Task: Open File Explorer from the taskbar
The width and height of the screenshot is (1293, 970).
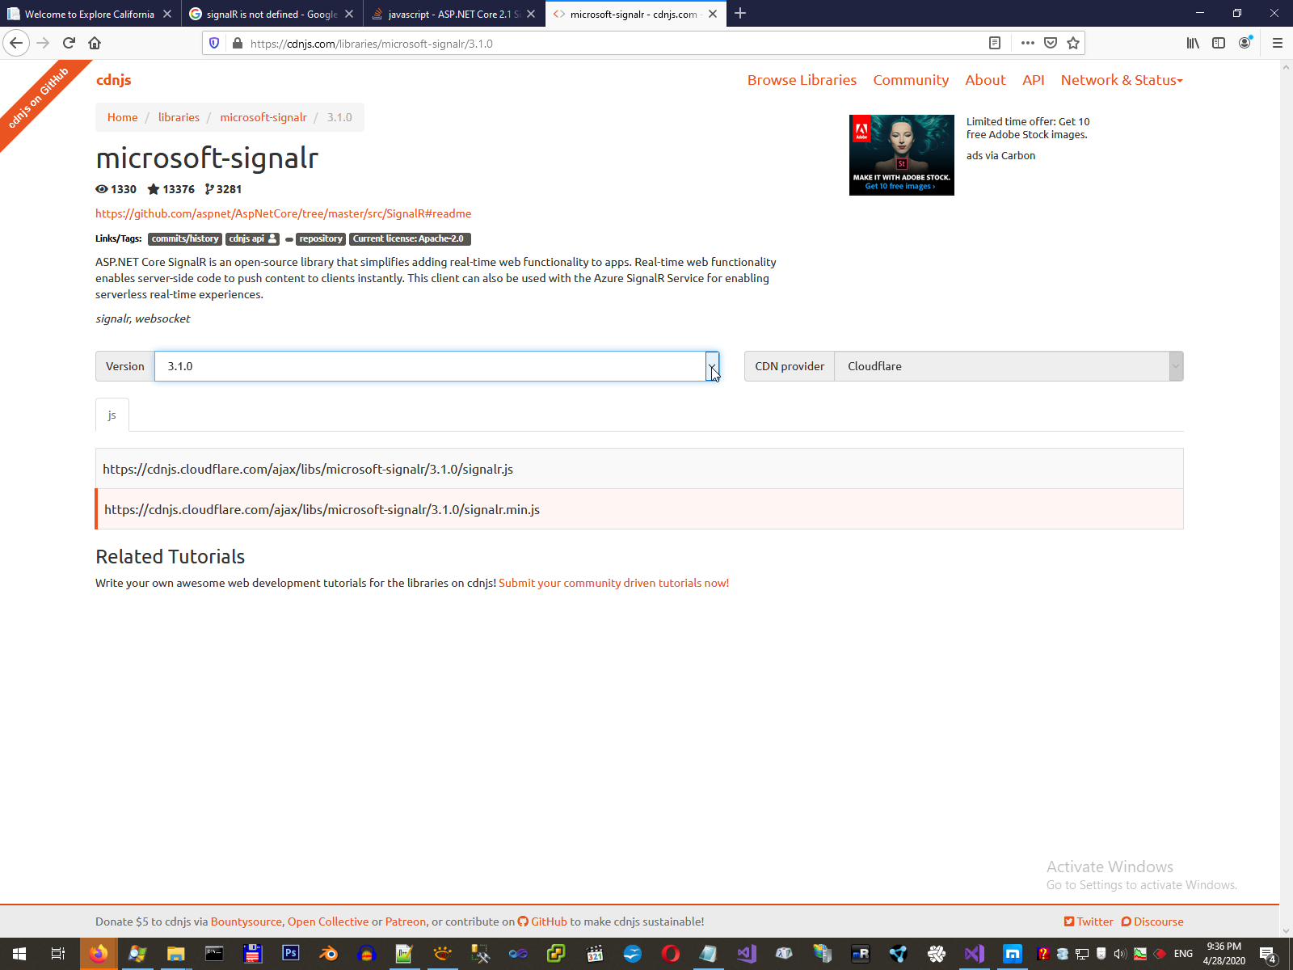Action: [175, 954]
